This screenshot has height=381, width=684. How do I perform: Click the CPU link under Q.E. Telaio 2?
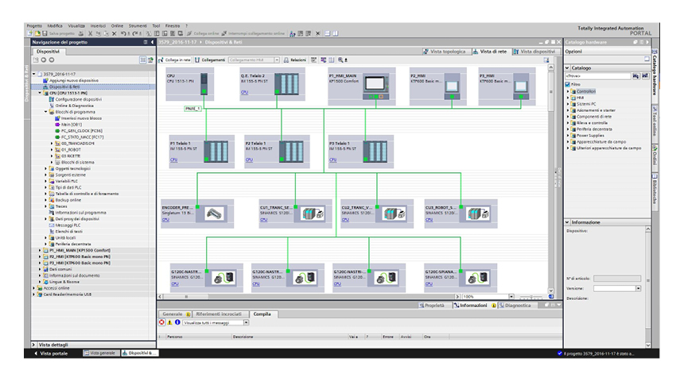pos(244,92)
